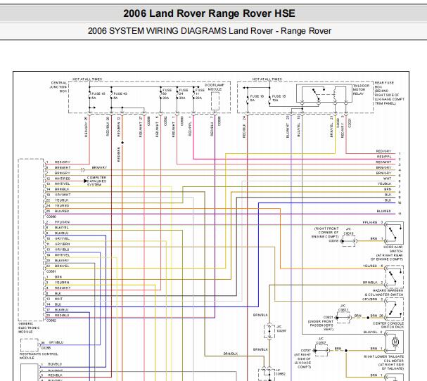
Task: Select the Fuse 40 label
Action: (x=120, y=96)
